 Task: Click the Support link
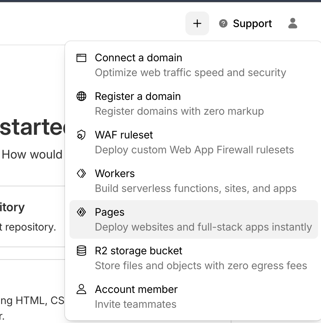(x=252, y=24)
